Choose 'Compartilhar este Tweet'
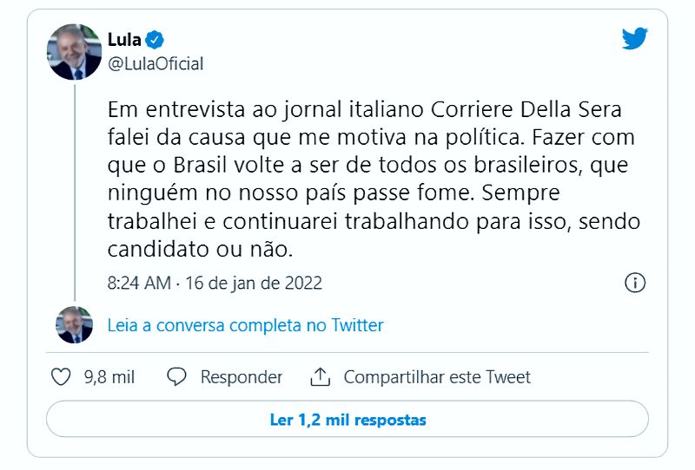 [437, 377]
